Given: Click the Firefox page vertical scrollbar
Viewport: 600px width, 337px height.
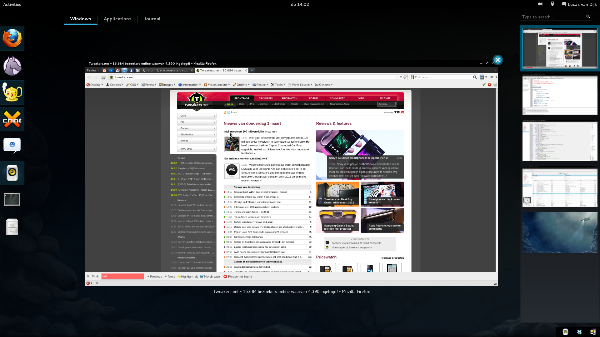Looking at the screenshot, I should click(x=497, y=179).
